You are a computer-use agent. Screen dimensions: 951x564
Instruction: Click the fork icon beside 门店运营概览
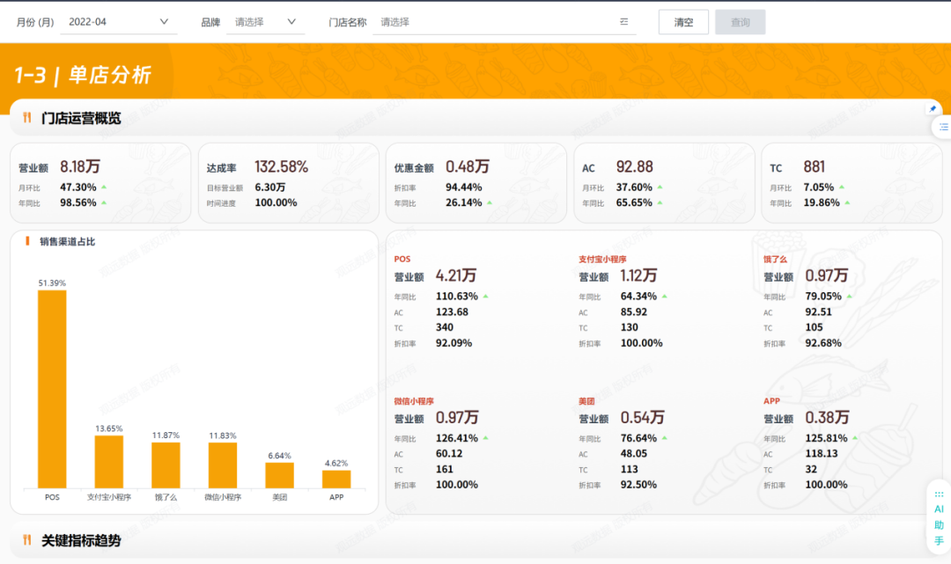click(x=27, y=118)
